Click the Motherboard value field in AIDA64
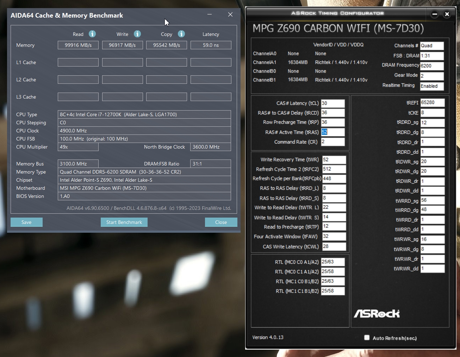The image size is (460, 357). [144, 188]
